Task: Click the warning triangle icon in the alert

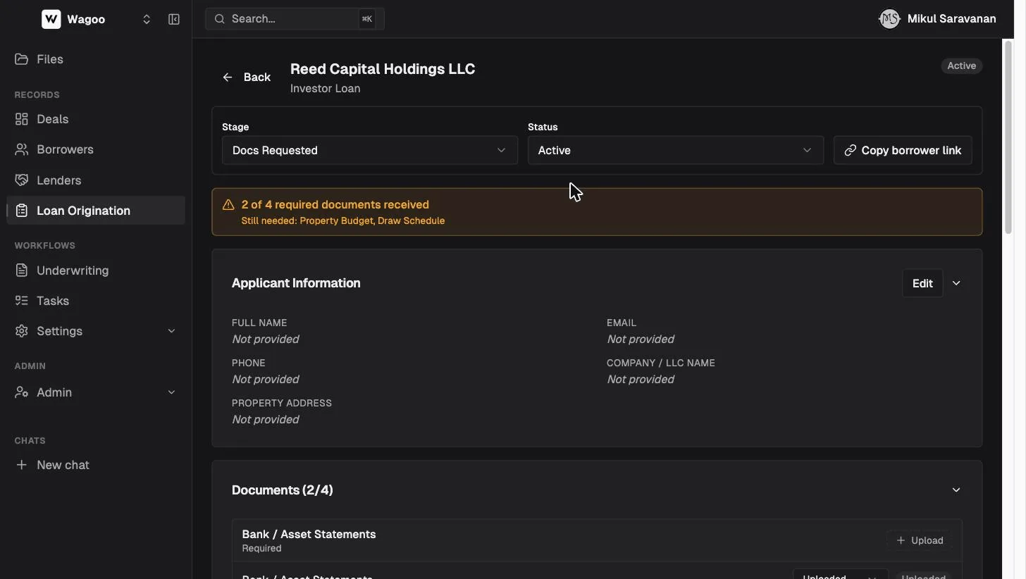Action: pyautogui.click(x=228, y=205)
